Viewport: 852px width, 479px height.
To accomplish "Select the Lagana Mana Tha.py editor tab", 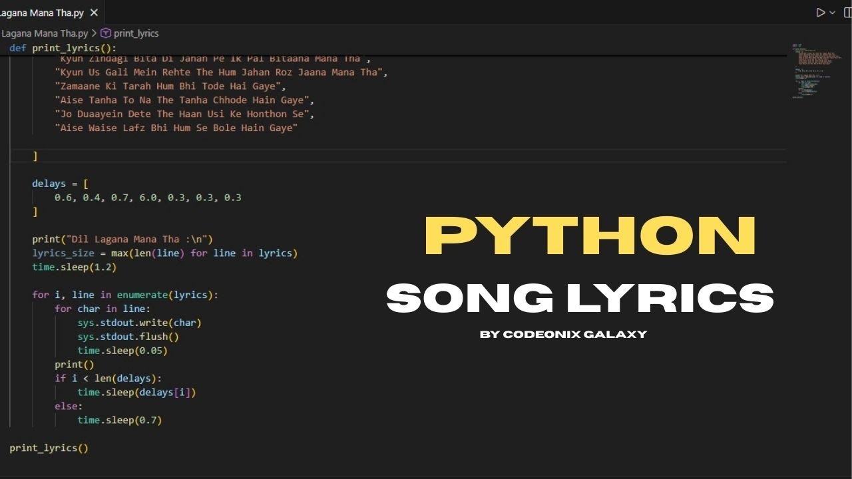I will click(51, 13).
